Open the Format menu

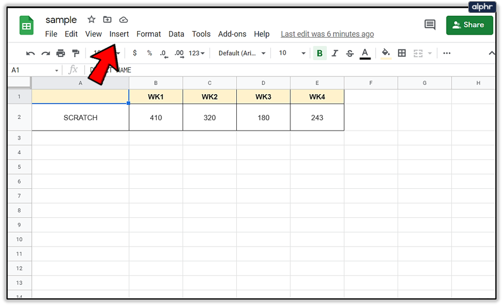click(148, 34)
